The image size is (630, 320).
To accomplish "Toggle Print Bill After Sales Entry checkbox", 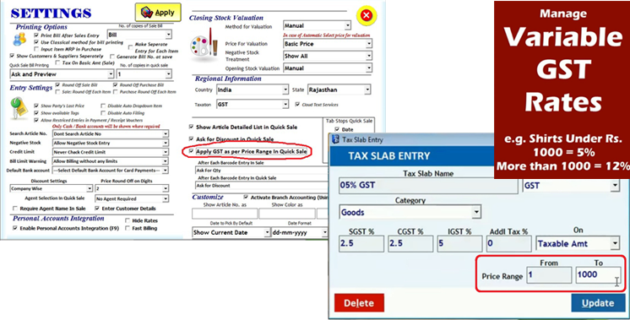I will click(x=36, y=35).
